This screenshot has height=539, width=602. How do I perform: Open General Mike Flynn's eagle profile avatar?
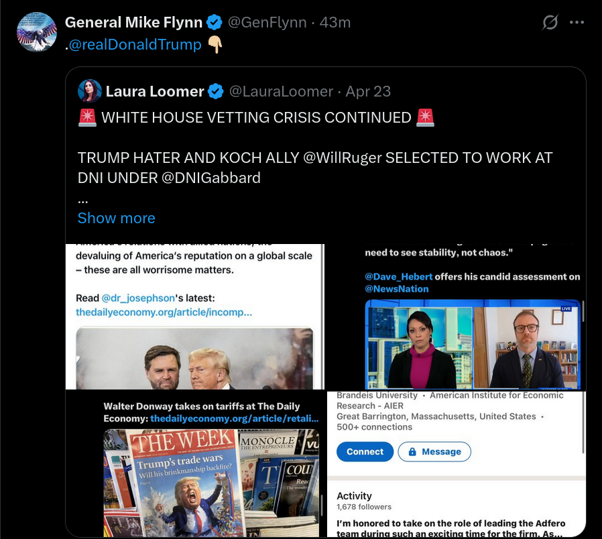click(37, 32)
